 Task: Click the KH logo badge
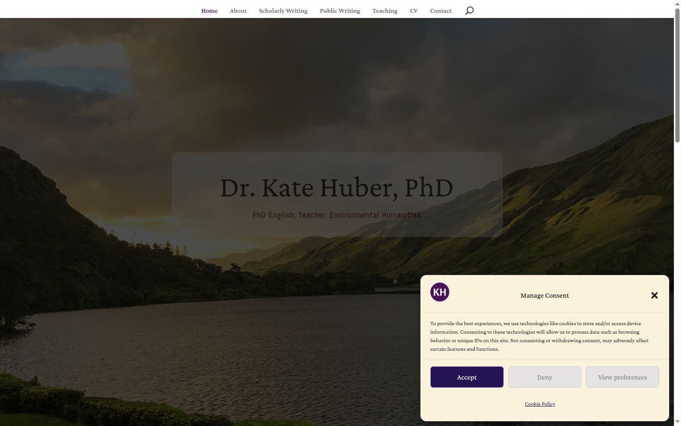point(440,292)
